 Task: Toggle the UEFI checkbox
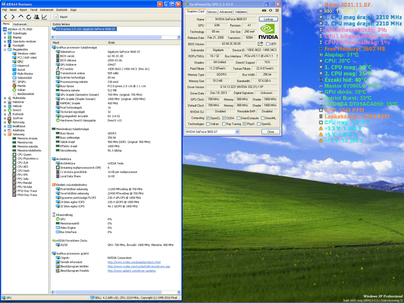click(x=268, y=44)
